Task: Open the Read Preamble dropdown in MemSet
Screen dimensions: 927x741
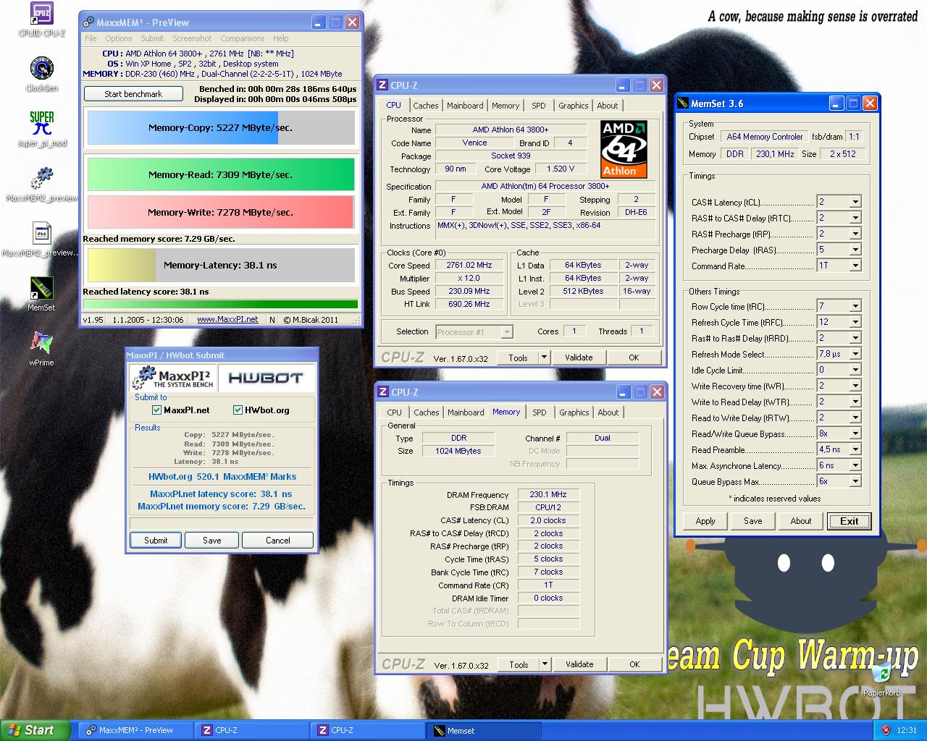Action: pyautogui.click(x=855, y=449)
